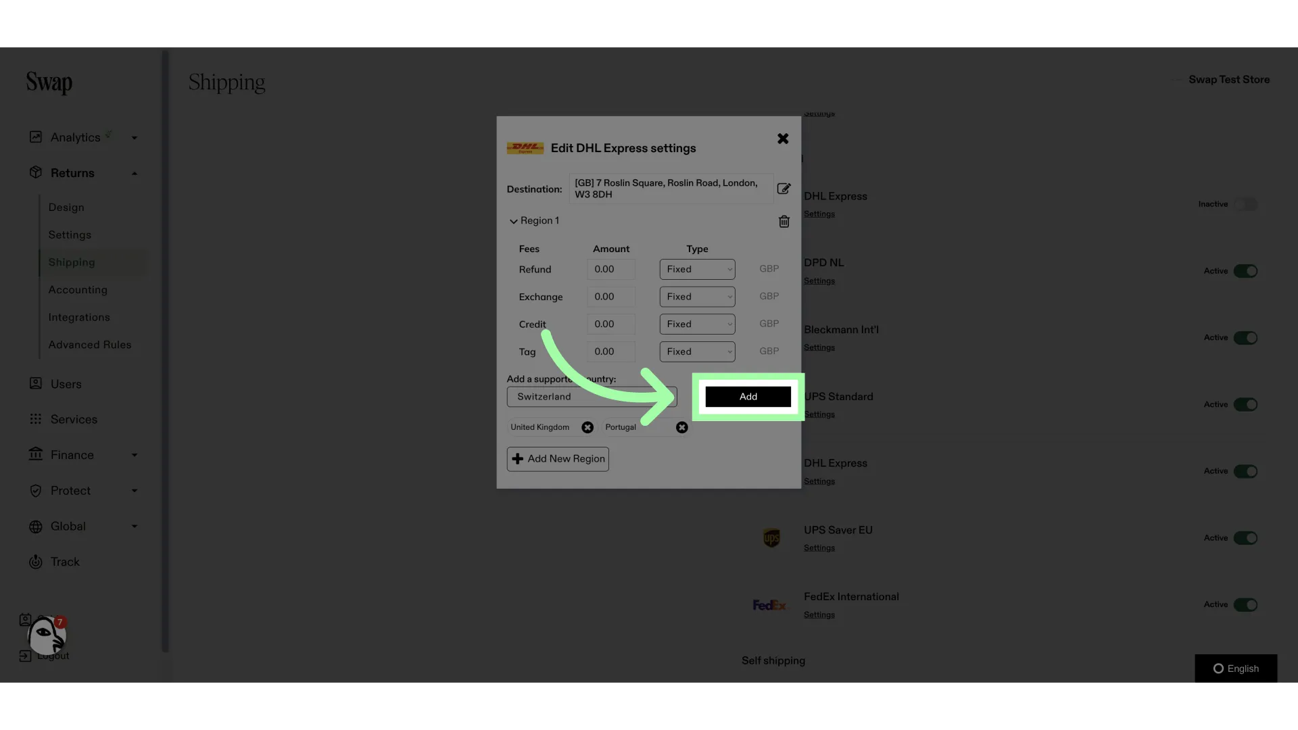
Task: Click Add New Region button
Action: click(558, 459)
